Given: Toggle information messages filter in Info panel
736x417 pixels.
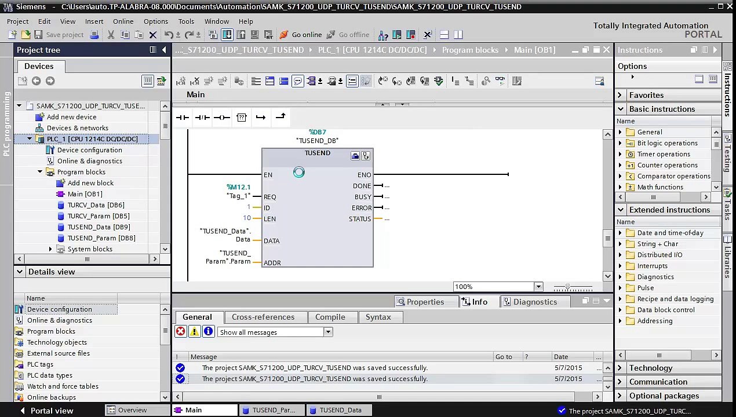Looking at the screenshot, I should click(209, 332).
